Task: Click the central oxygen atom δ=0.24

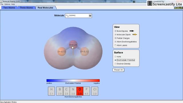Action: (x=73, y=45)
